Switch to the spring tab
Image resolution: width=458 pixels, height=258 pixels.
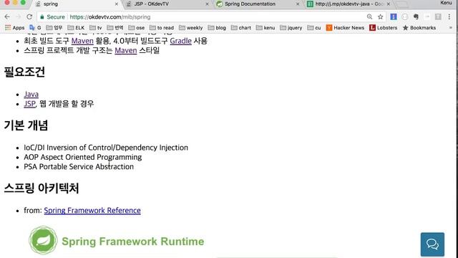76,4
